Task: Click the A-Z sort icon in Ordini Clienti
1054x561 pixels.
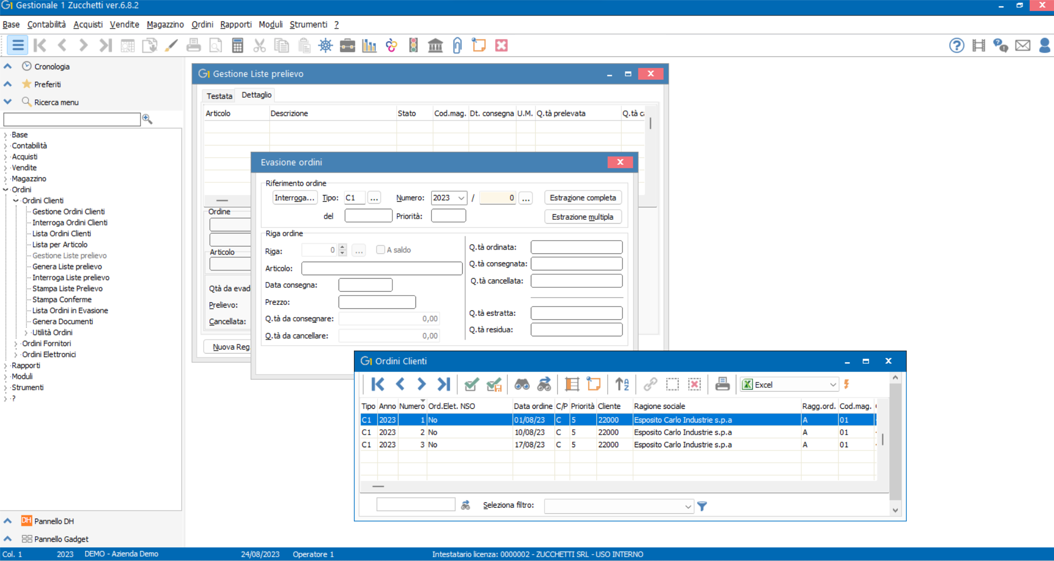Action: pyautogui.click(x=622, y=384)
